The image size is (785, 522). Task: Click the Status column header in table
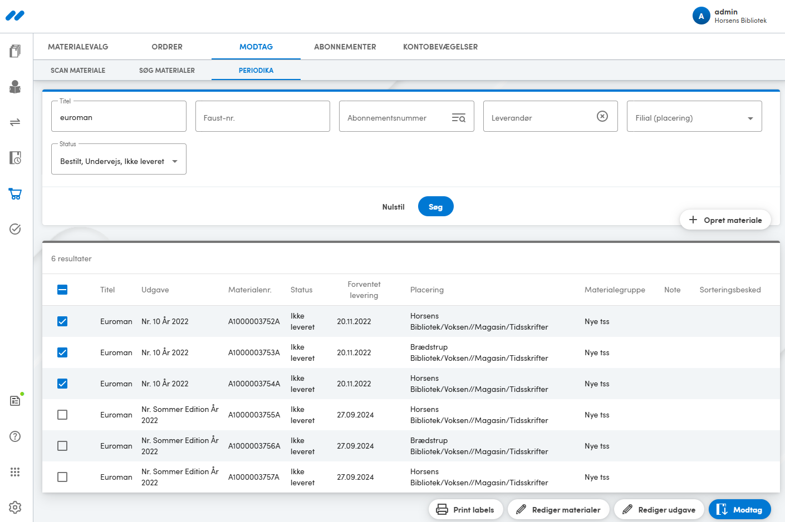tap(302, 290)
